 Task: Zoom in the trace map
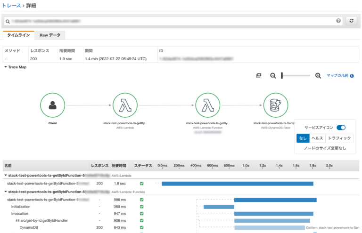pos(318,76)
